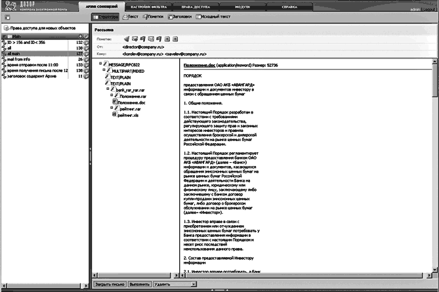Click the first arrow-box mark icon in Пометки row
The height and width of the screenshot is (292, 439).
(x=167, y=39)
